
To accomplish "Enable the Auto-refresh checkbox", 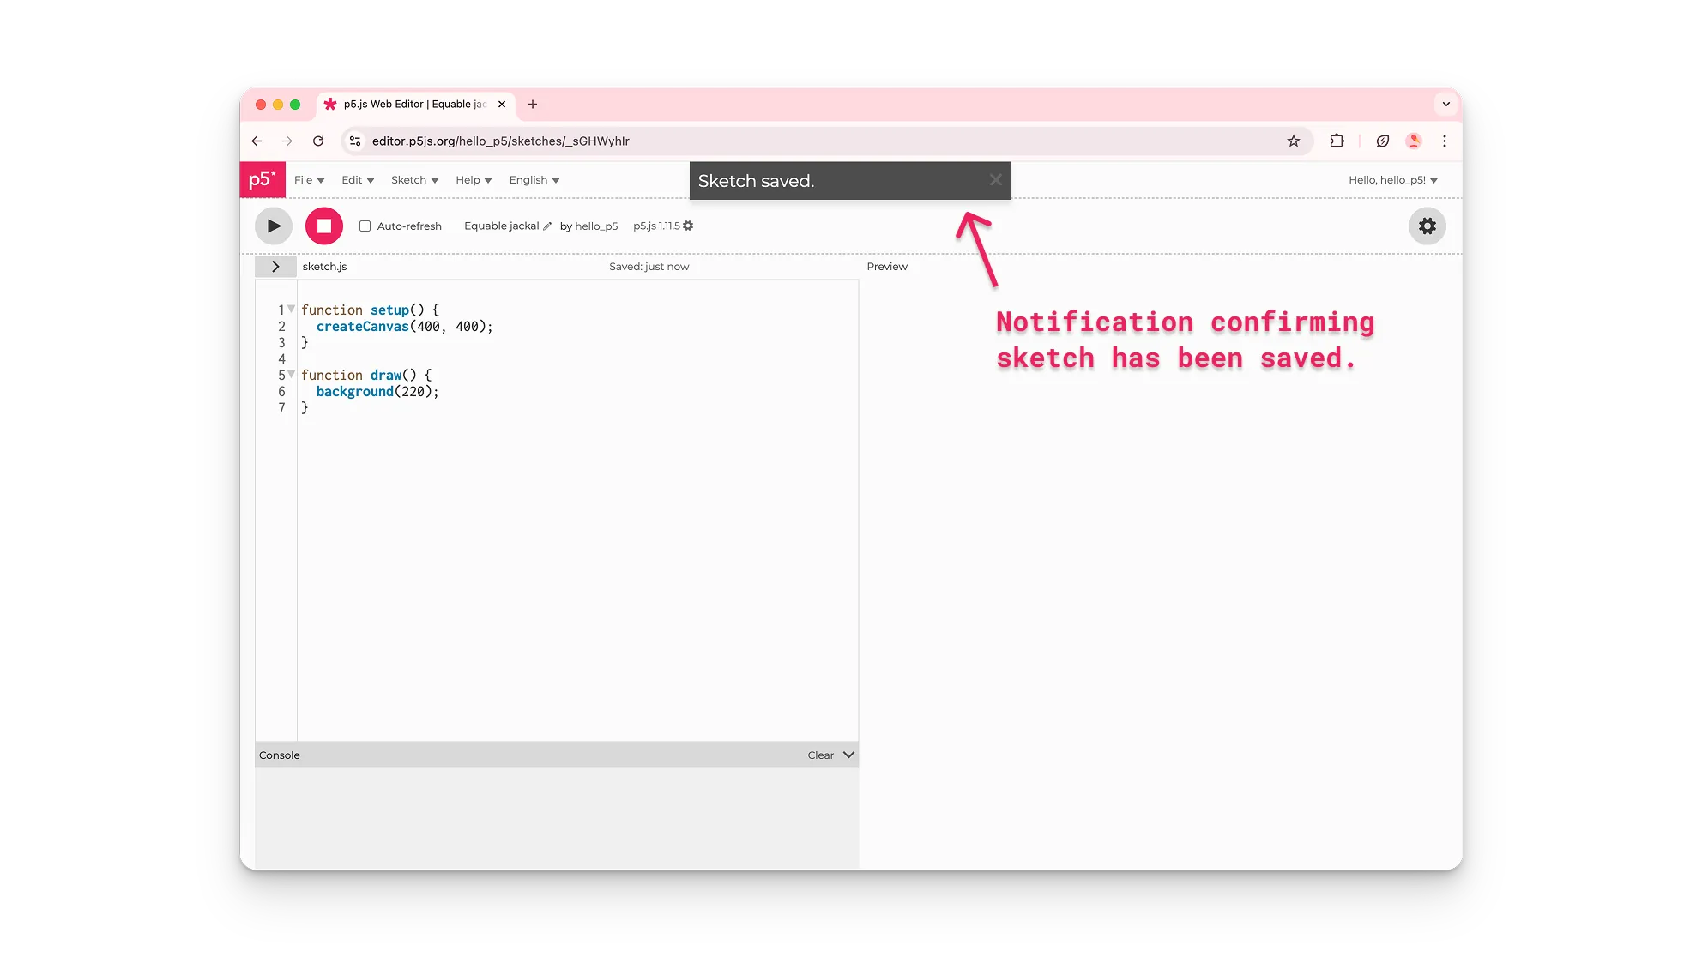I will pos(365,226).
